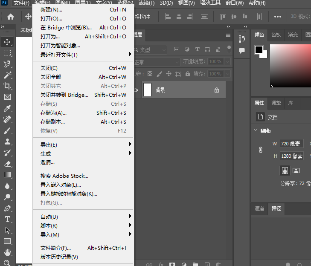Click the align left edges icon
Screen dimensions: 311x266
(168, 17)
